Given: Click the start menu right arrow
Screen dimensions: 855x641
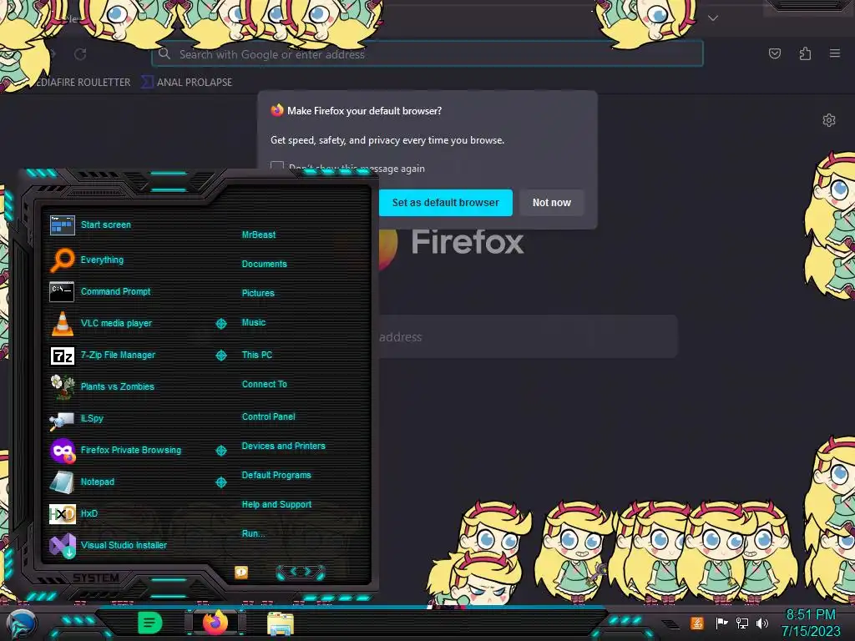Looking at the screenshot, I should 307,571.
